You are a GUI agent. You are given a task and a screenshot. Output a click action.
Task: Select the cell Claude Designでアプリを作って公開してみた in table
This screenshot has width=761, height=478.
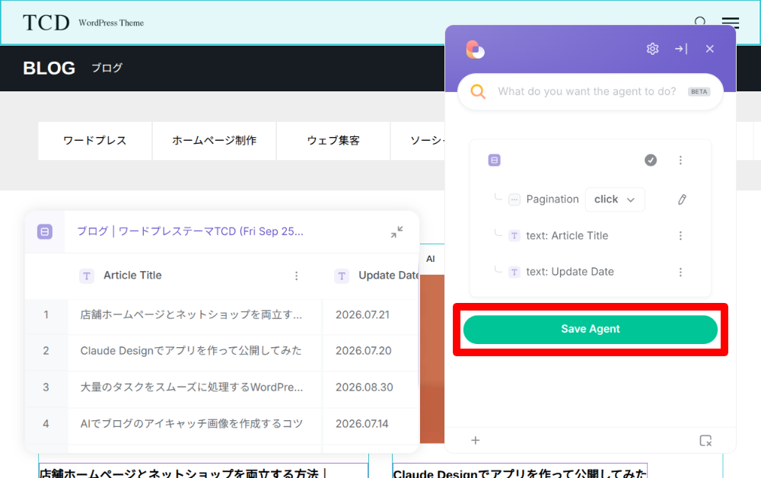(191, 351)
